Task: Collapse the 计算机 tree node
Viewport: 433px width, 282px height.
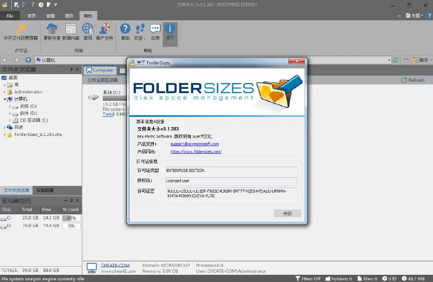Action: (x=4, y=99)
